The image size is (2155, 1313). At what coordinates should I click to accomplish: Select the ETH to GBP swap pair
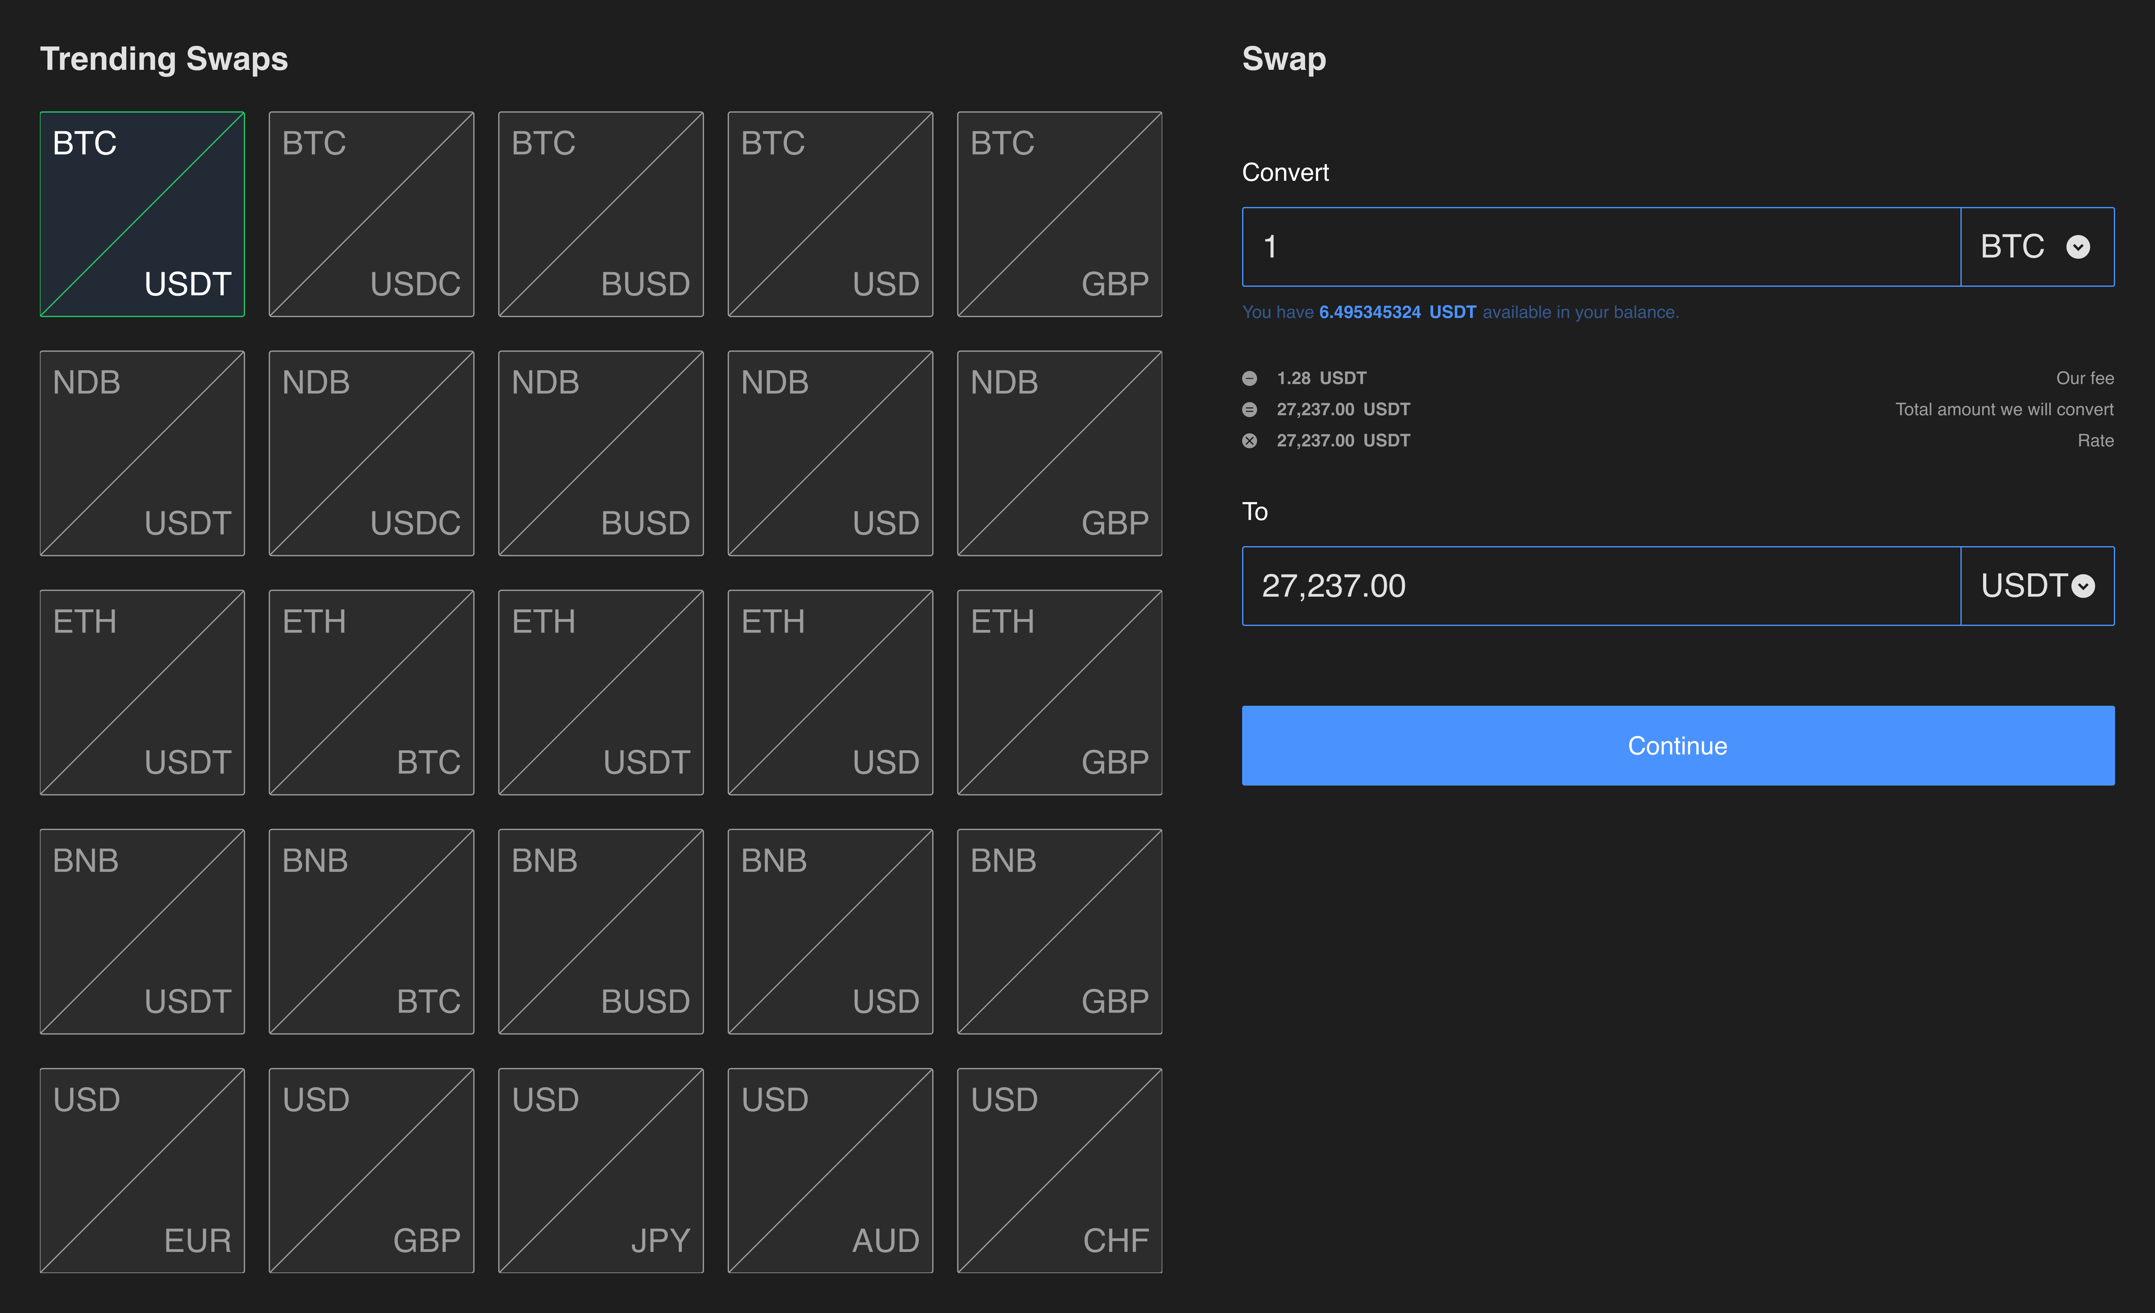click(1059, 692)
